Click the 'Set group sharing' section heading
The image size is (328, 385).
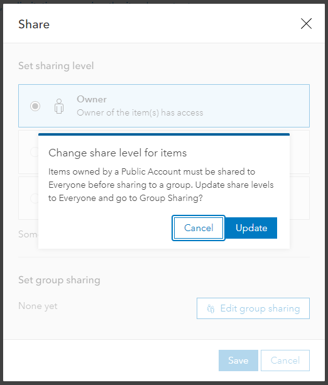click(59, 280)
